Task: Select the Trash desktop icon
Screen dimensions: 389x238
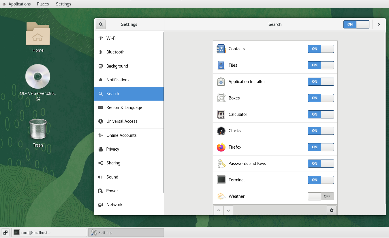Action: tap(38, 133)
